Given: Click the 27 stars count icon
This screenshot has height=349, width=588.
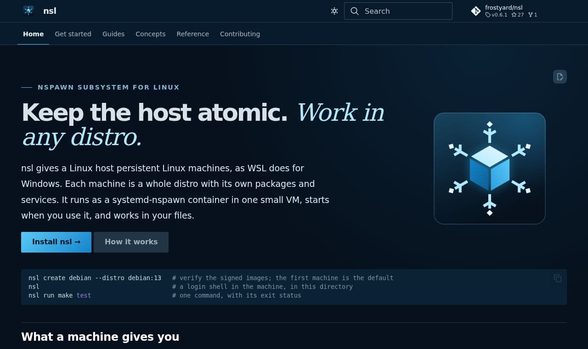Looking at the screenshot, I should 514,15.
